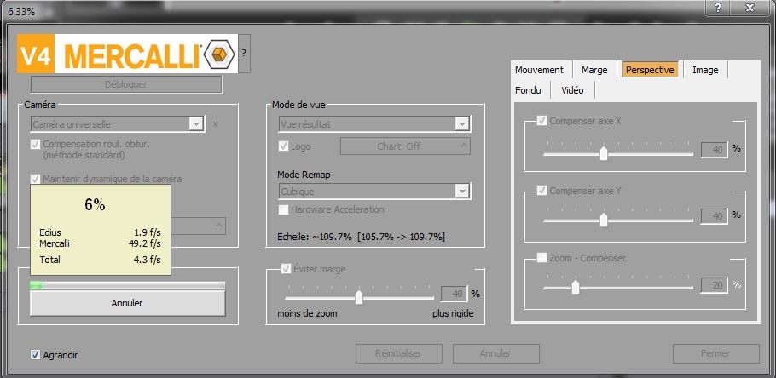Click the Echelle ~109.7% text
Screen dimensions: 776x378
362,238
